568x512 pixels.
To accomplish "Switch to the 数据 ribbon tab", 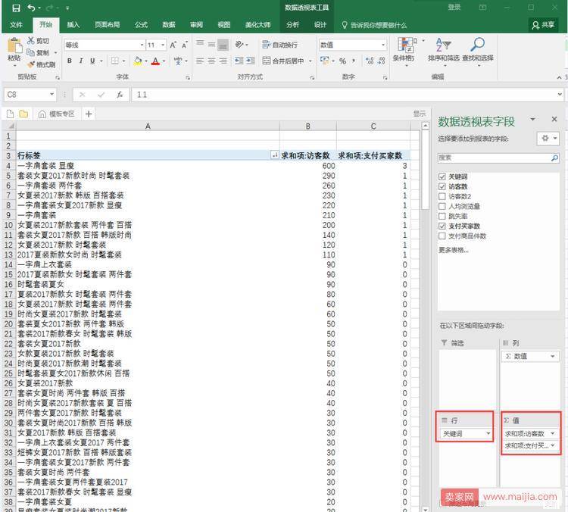I will pos(168,25).
